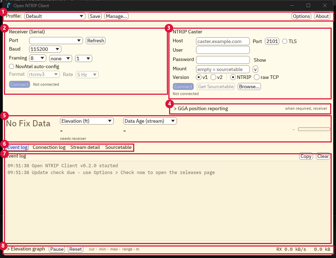The height and width of the screenshot is (258, 336).
Task: Click the 'RX 0.0 kB/s' status entry
Action: click(291, 249)
